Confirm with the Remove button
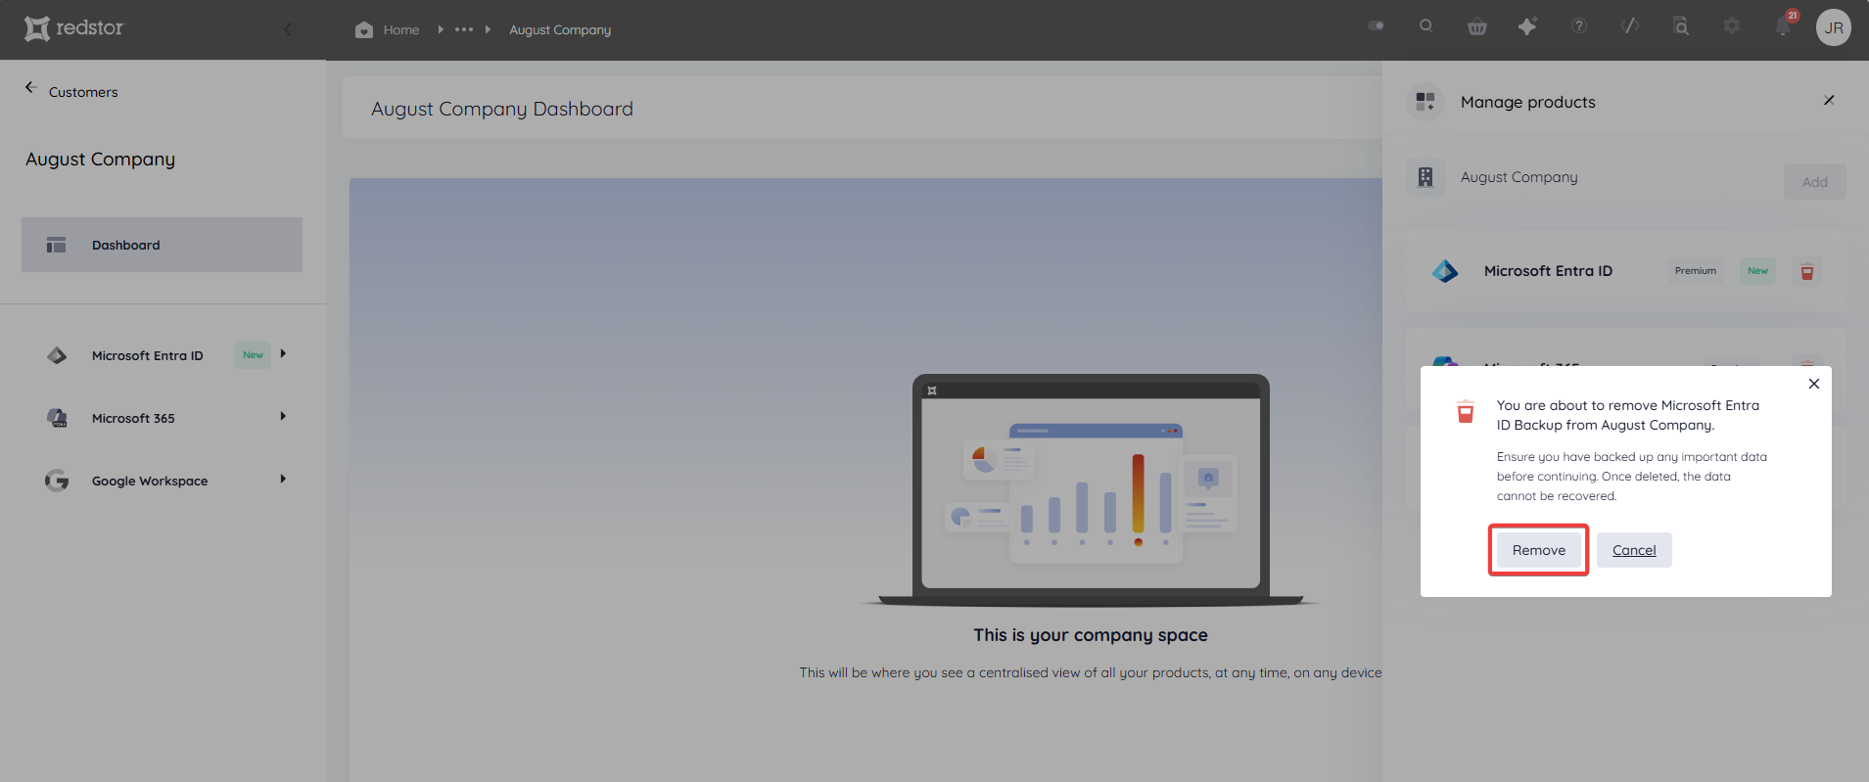The image size is (1869, 782). [x=1539, y=550]
